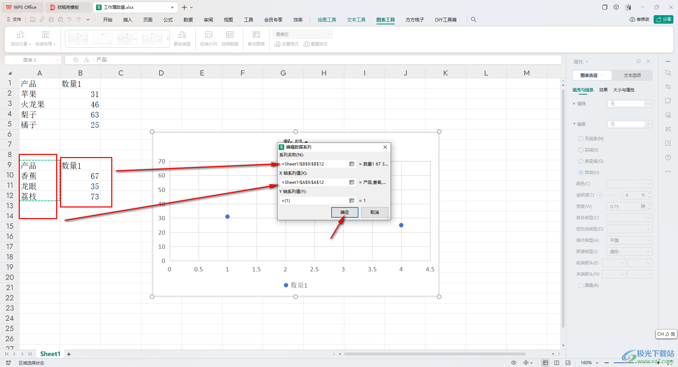Expand the 填充 section
678x367 pixels.
pyautogui.click(x=574, y=104)
